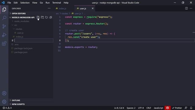Select the user.js editor tab
195x110 pixels.
coord(83,9)
